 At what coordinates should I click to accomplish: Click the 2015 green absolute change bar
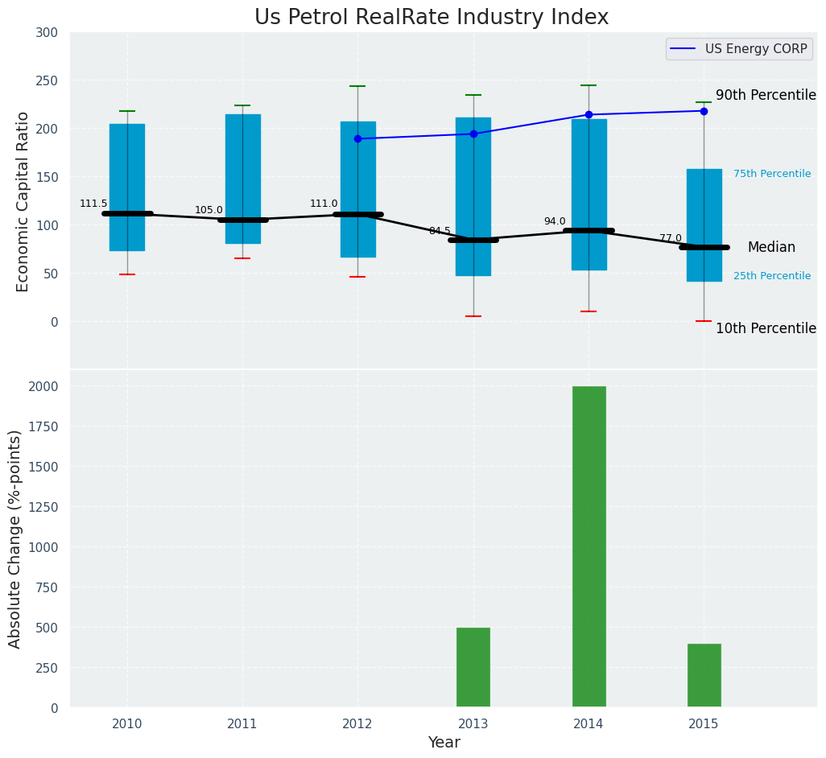click(704, 675)
